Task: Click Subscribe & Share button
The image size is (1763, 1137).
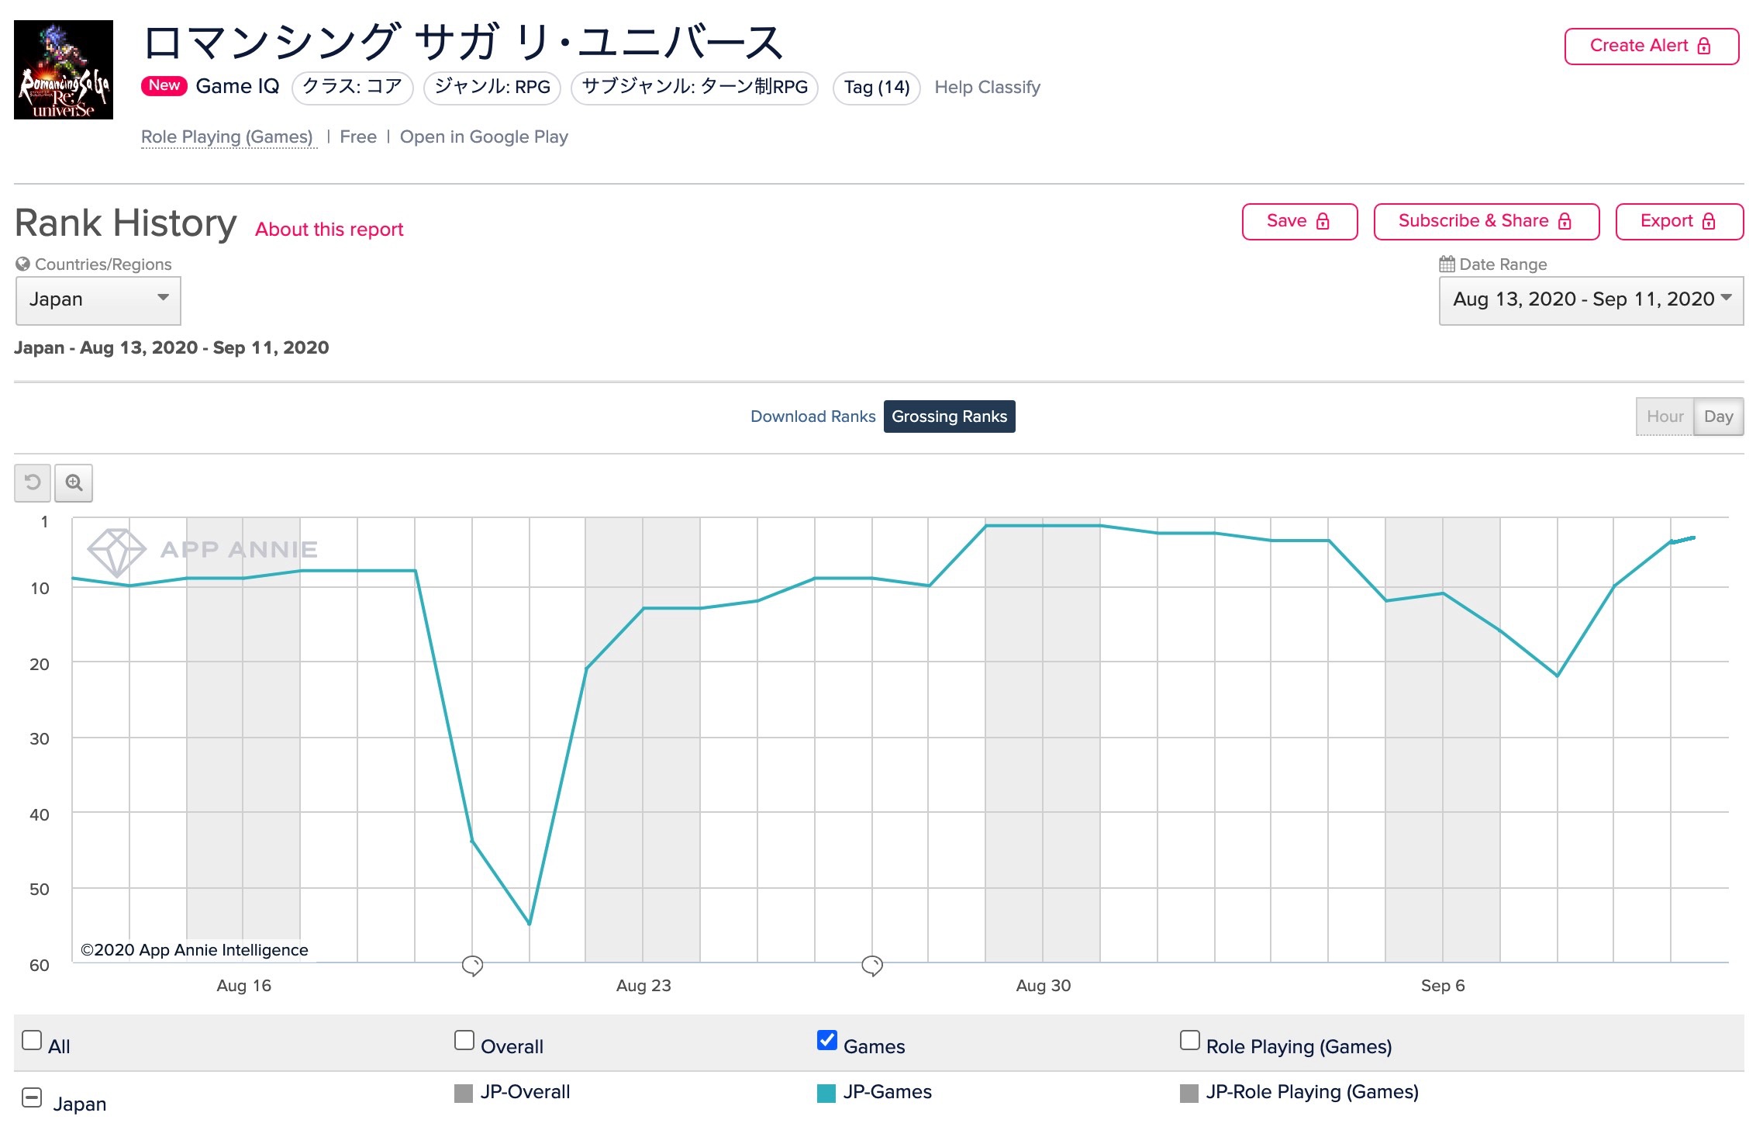Action: 1486,222
